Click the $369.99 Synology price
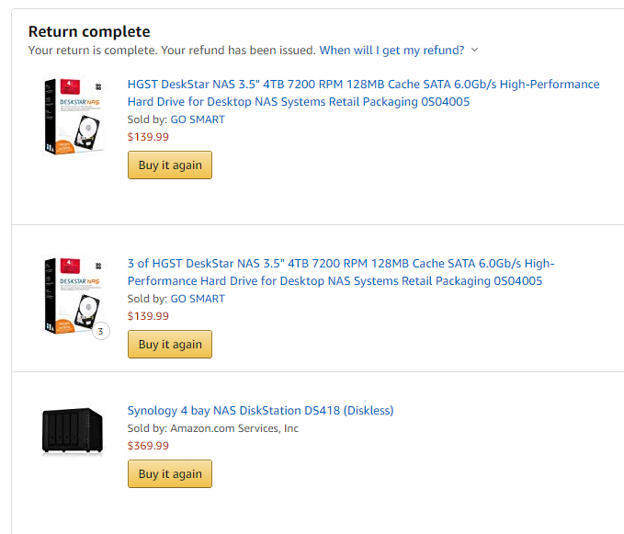 [148, 446]
